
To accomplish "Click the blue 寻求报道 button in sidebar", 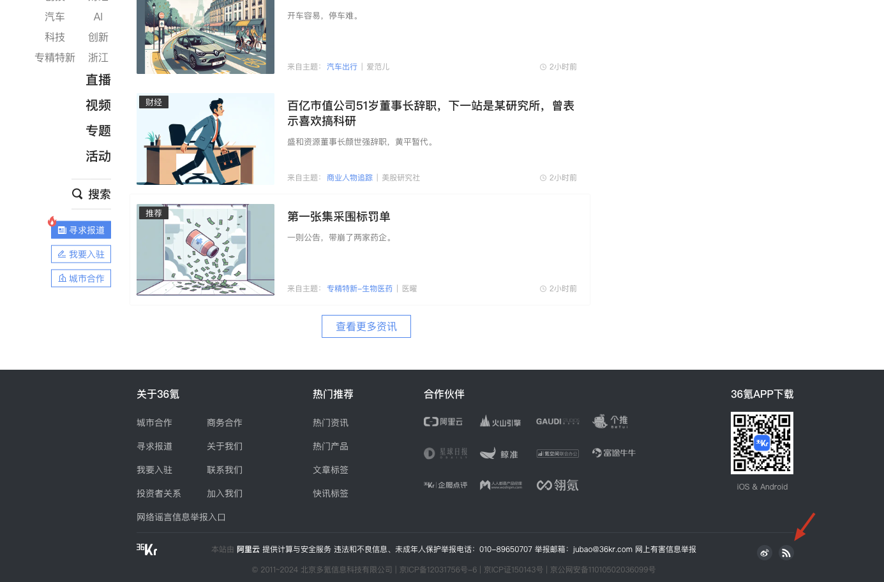I will [x=81, y=230].
